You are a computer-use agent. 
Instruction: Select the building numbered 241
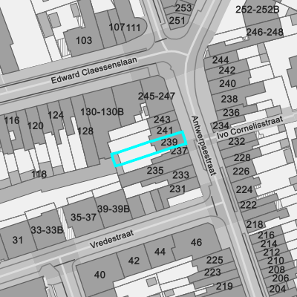165,131
